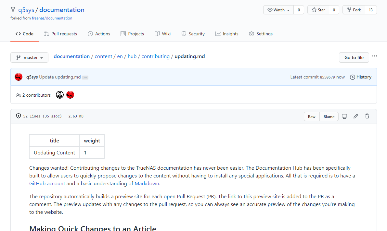
Task: Switch to the Pull requests tab
Action: coord(60,34)
